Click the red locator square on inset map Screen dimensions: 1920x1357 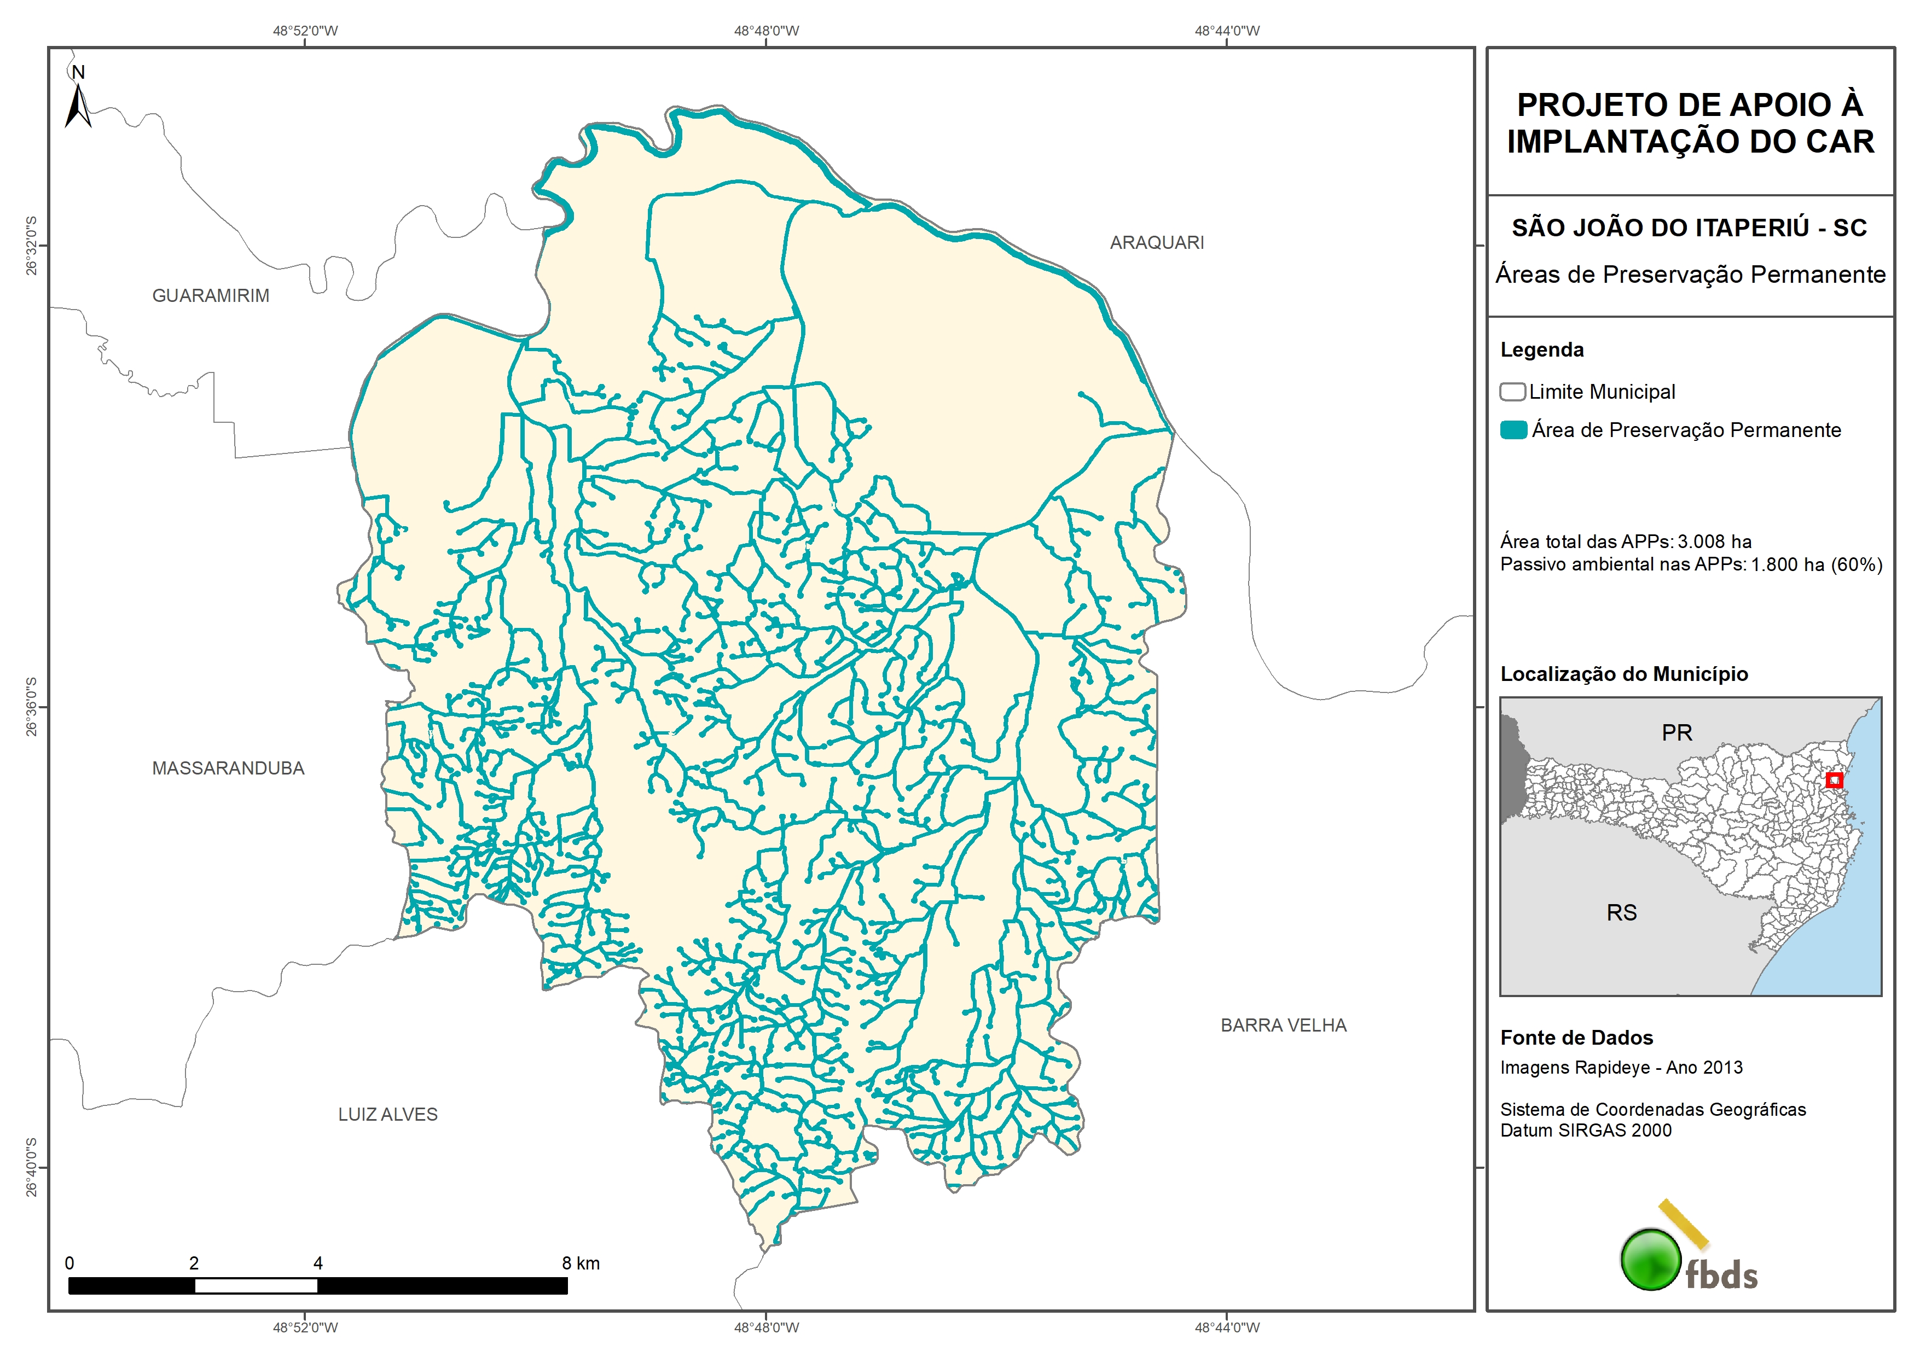point(1834,780)
